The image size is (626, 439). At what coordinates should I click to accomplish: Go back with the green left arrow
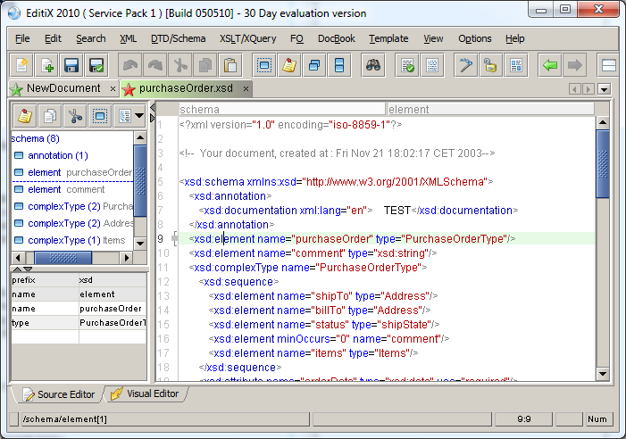[x=550, y=65]
